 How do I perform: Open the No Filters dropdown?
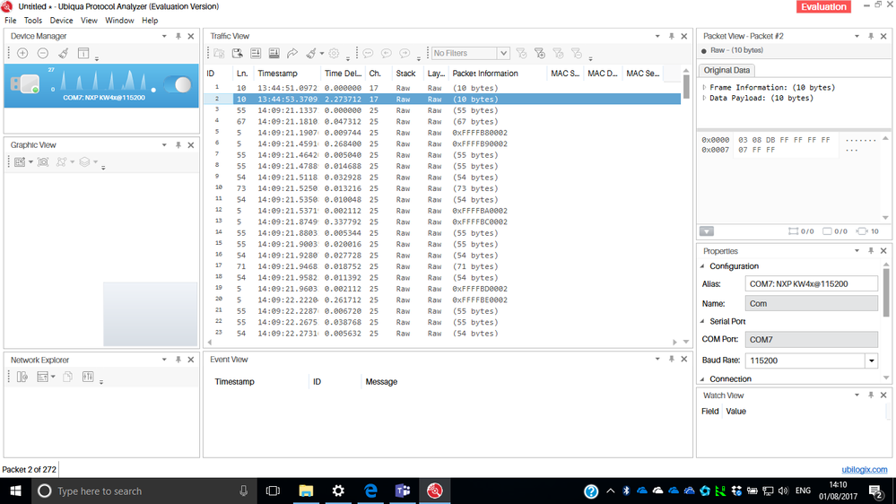coord(503,53)
